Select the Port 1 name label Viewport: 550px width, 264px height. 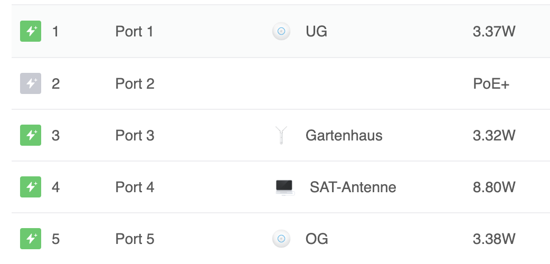134,32
